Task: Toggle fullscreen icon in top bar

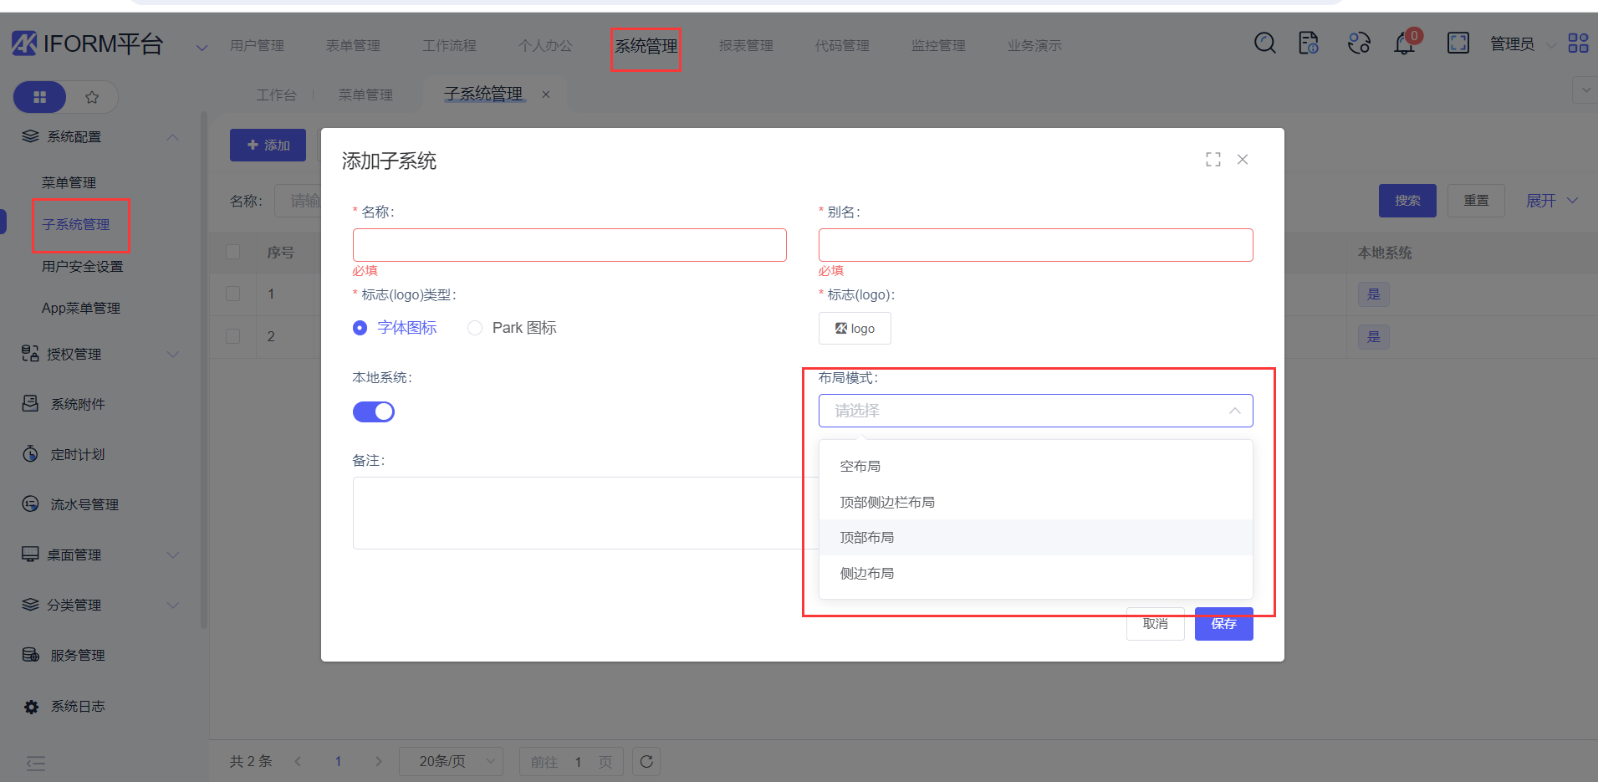Action: click(x=1458, y=43)
